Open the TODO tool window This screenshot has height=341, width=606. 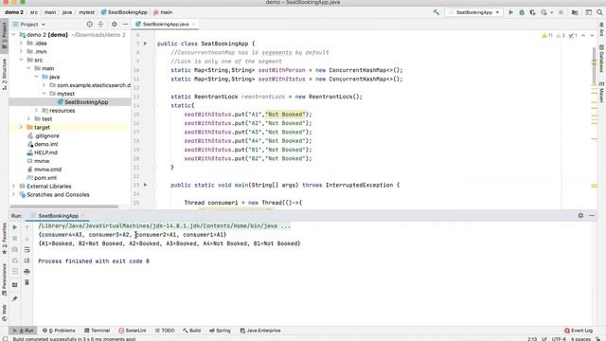click(x=165, y=331)
